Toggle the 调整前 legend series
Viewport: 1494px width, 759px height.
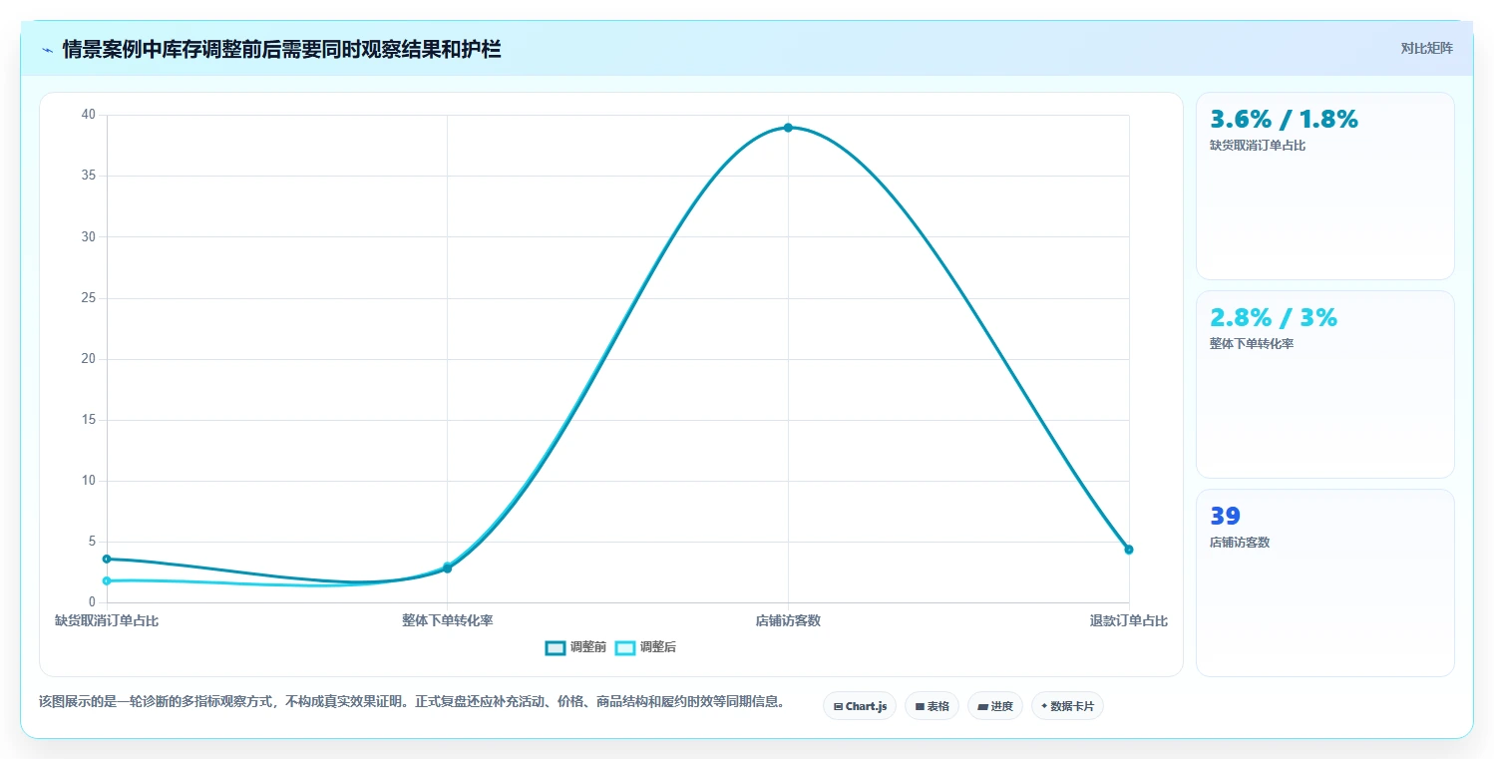575,647
